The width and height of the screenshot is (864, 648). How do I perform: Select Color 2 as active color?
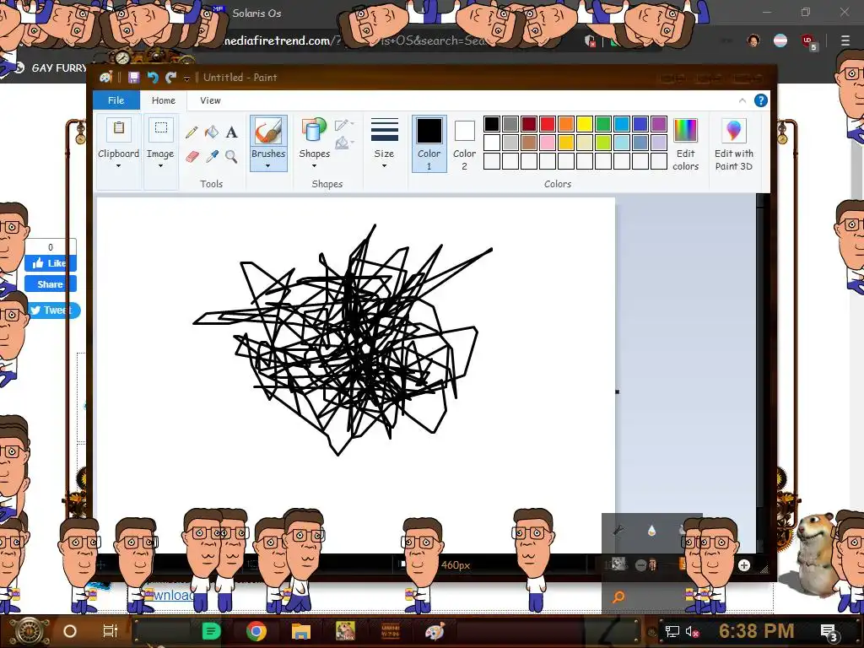tap(465, 143)
